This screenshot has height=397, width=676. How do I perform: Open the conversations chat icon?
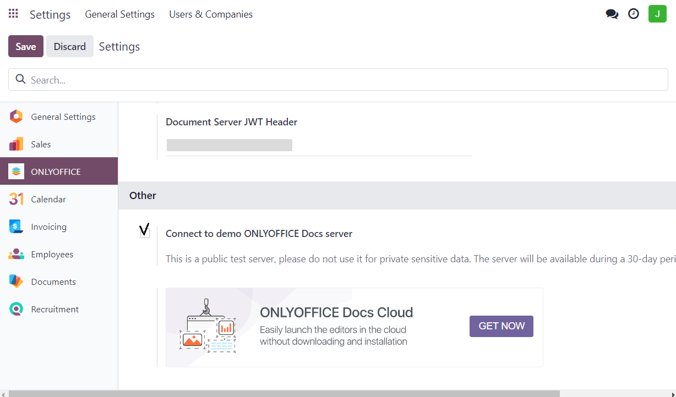[612, 14]
